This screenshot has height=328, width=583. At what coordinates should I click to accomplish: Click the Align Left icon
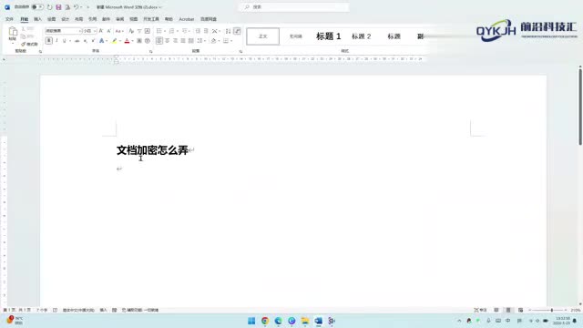coord(159,40)
